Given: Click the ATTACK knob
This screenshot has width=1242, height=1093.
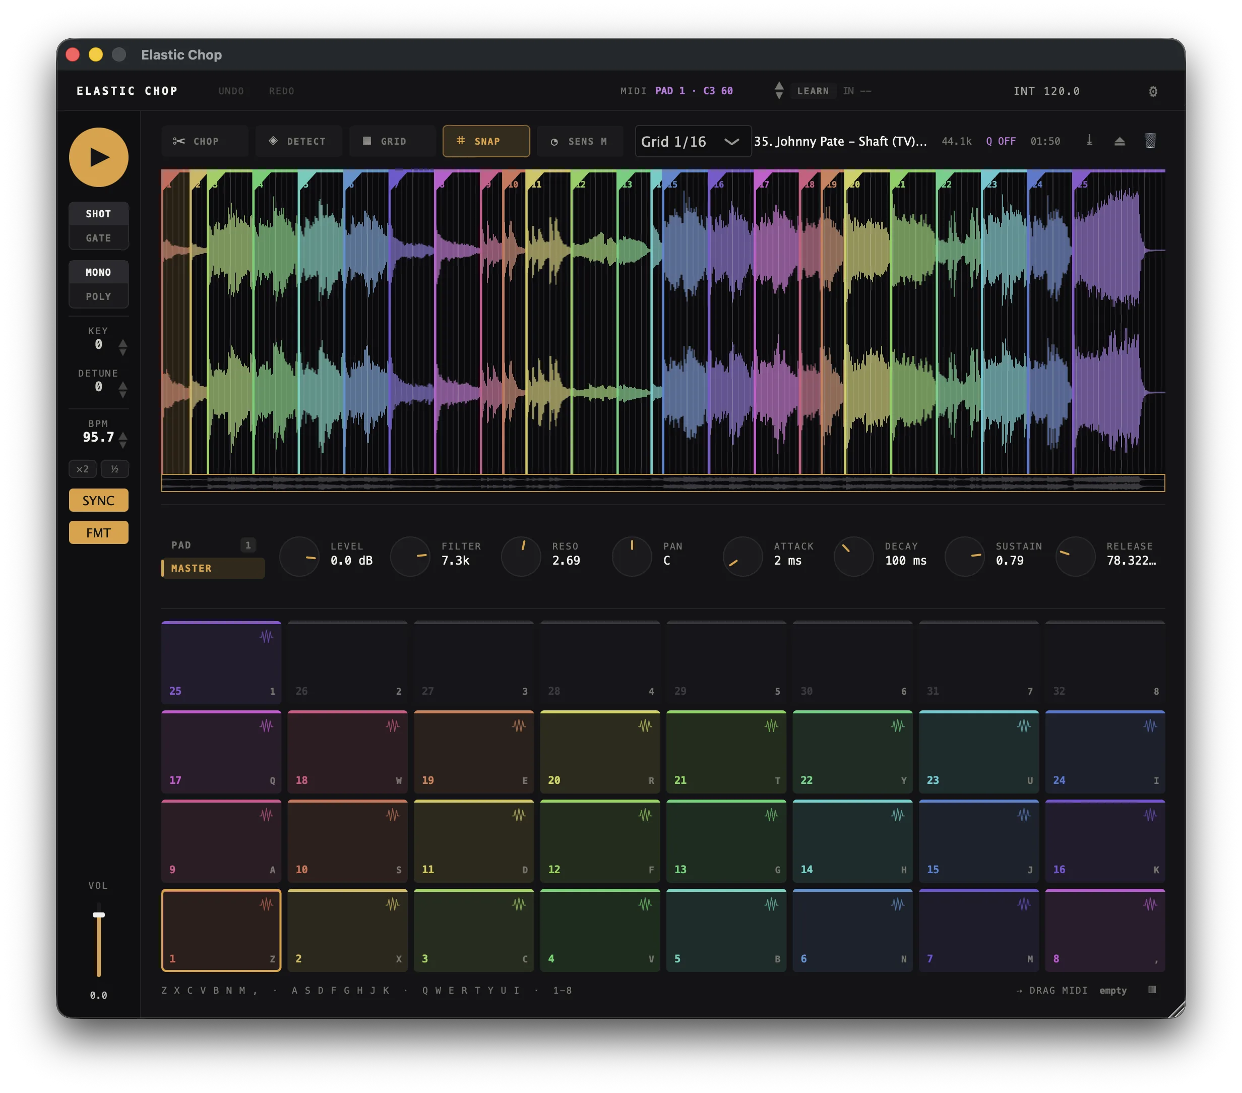Looking at the screenshot, I should tap(742, 556).
